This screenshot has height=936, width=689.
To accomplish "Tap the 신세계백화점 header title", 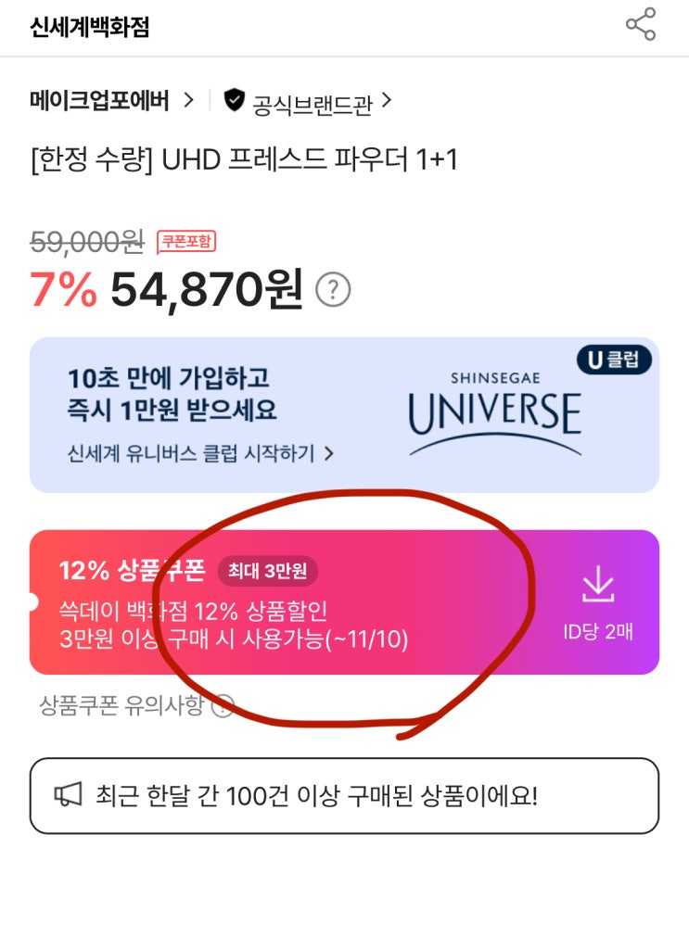I will tap(89, 27).
